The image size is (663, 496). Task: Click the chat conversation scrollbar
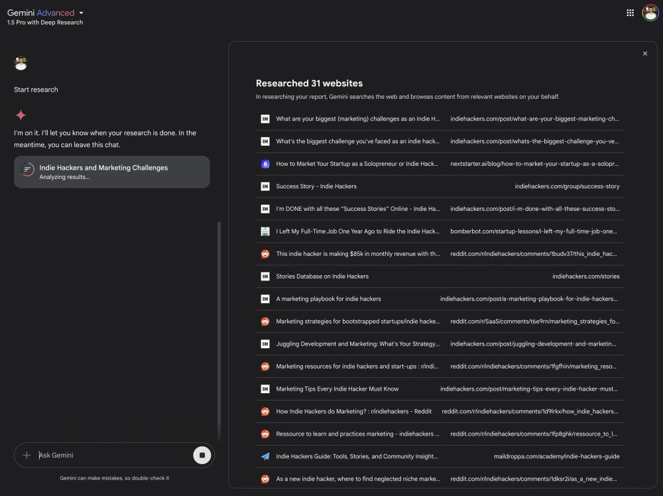pos(219,331)
